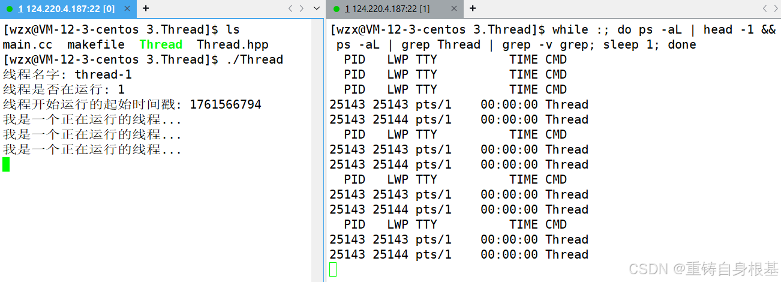Go to previous tab in right pane
781x282 pixels.
point(765,8)
